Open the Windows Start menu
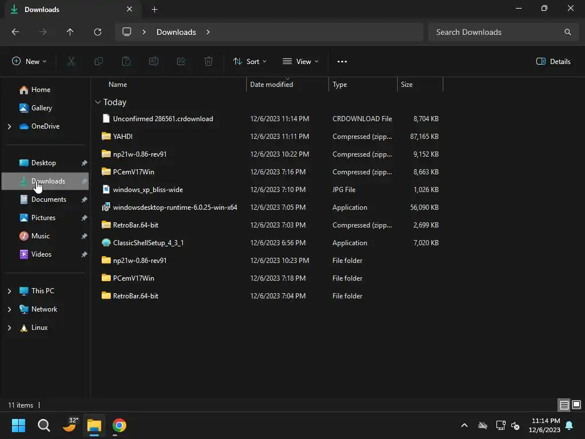The width and height of the screenshot is (585, 439). (x=18, y=425)
